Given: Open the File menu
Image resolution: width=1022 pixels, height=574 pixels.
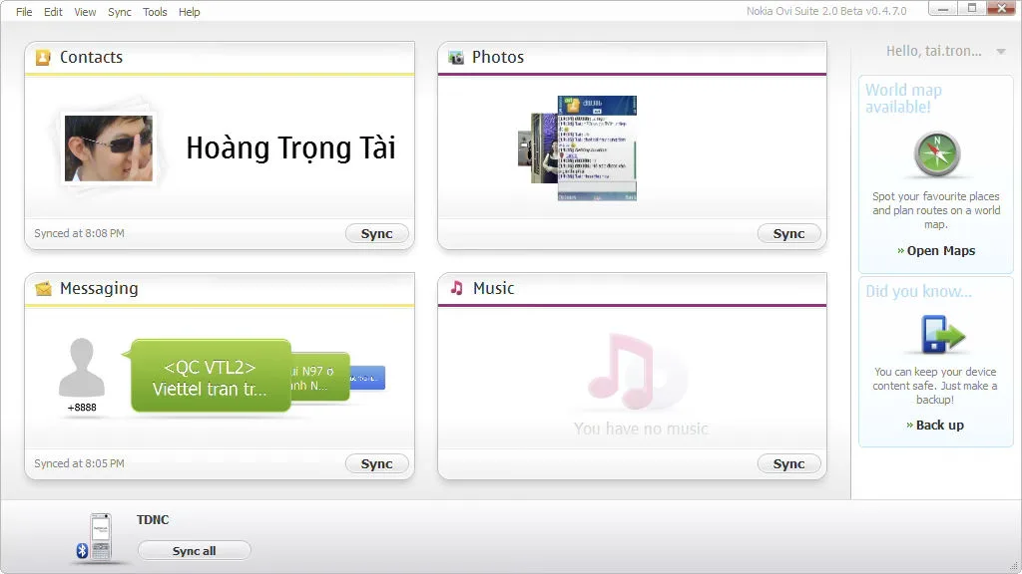Looking at the screenshot, I should coord(24,12).
